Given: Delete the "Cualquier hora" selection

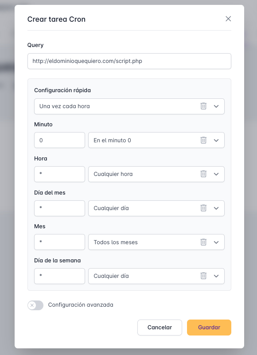Looking at the screenshot, I should coord(203,174).
